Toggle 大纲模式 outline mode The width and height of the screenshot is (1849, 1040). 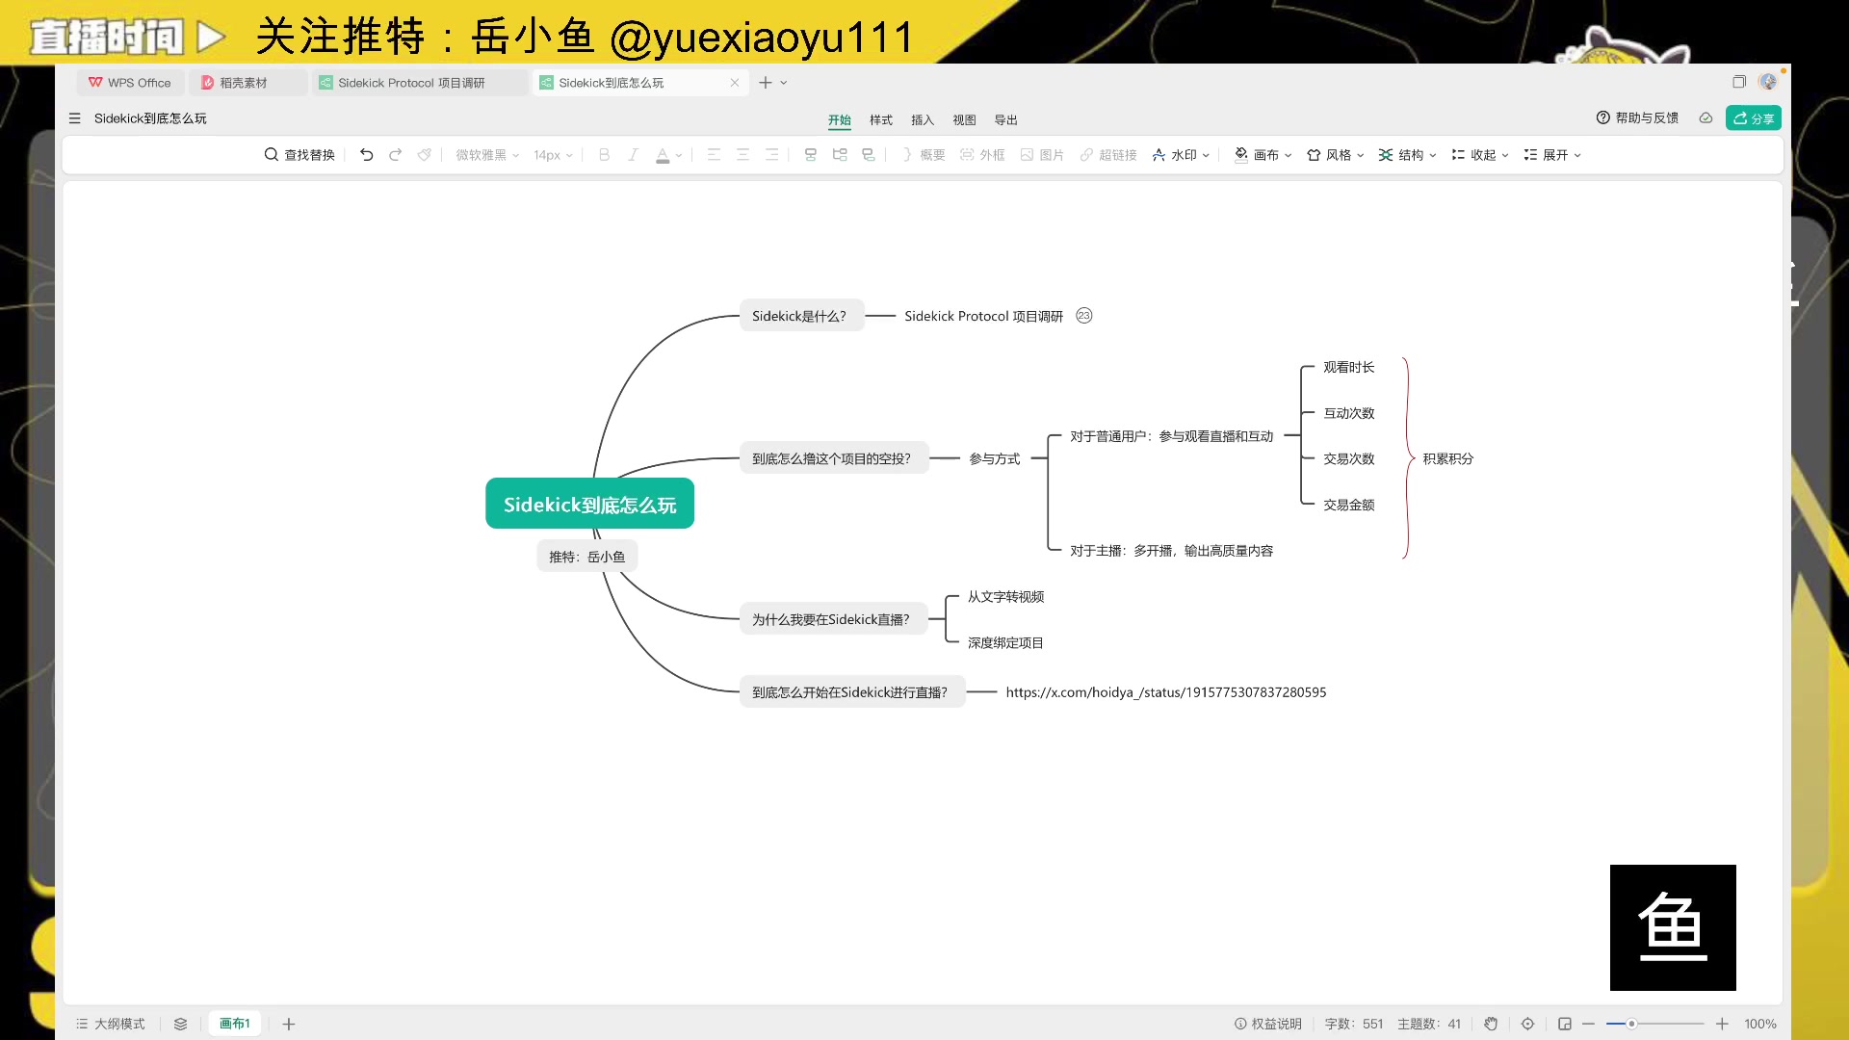pyautogui.click(x=111, y=1024)
